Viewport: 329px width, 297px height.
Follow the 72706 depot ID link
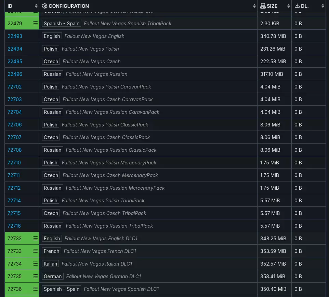pos(14,125)
